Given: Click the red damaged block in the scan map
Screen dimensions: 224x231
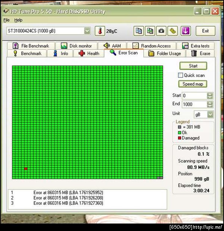Looking at the screenshot, I should (26, 169).
